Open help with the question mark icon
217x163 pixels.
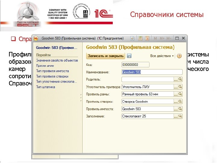click(179, 56)
